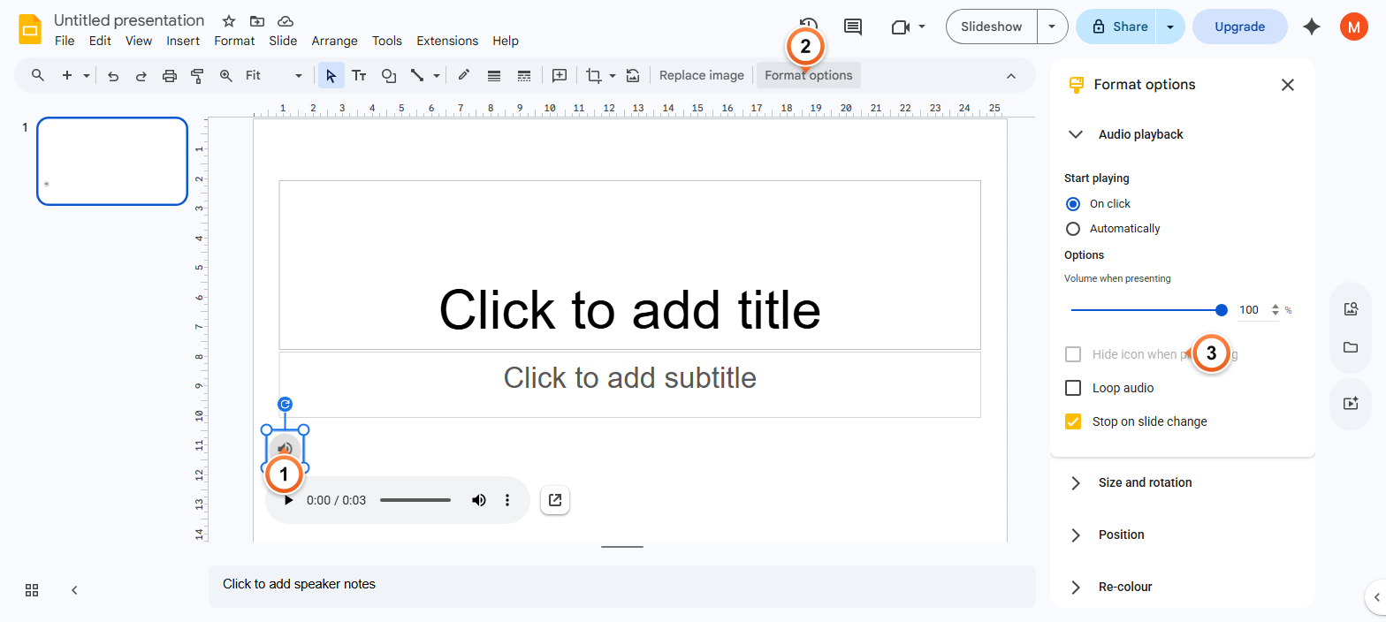Select On click start playing option
The width and height of the screenshot is (1386, 622).
1073,203
